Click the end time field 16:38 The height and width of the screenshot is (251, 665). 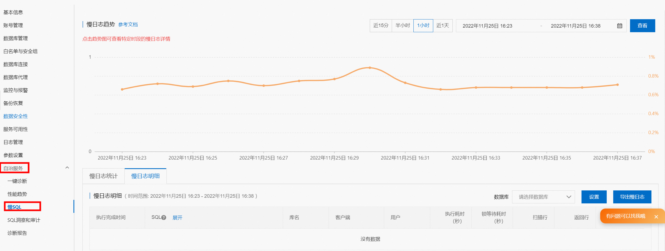[576, 26]
